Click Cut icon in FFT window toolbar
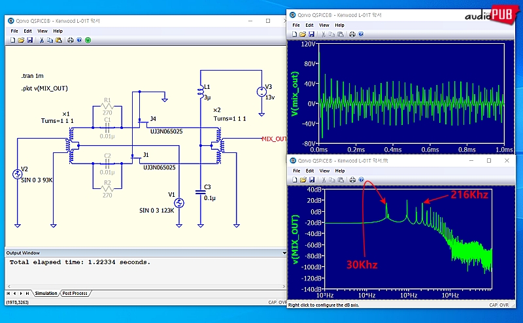This screenshot has width=523, height=323. (324, 180)
